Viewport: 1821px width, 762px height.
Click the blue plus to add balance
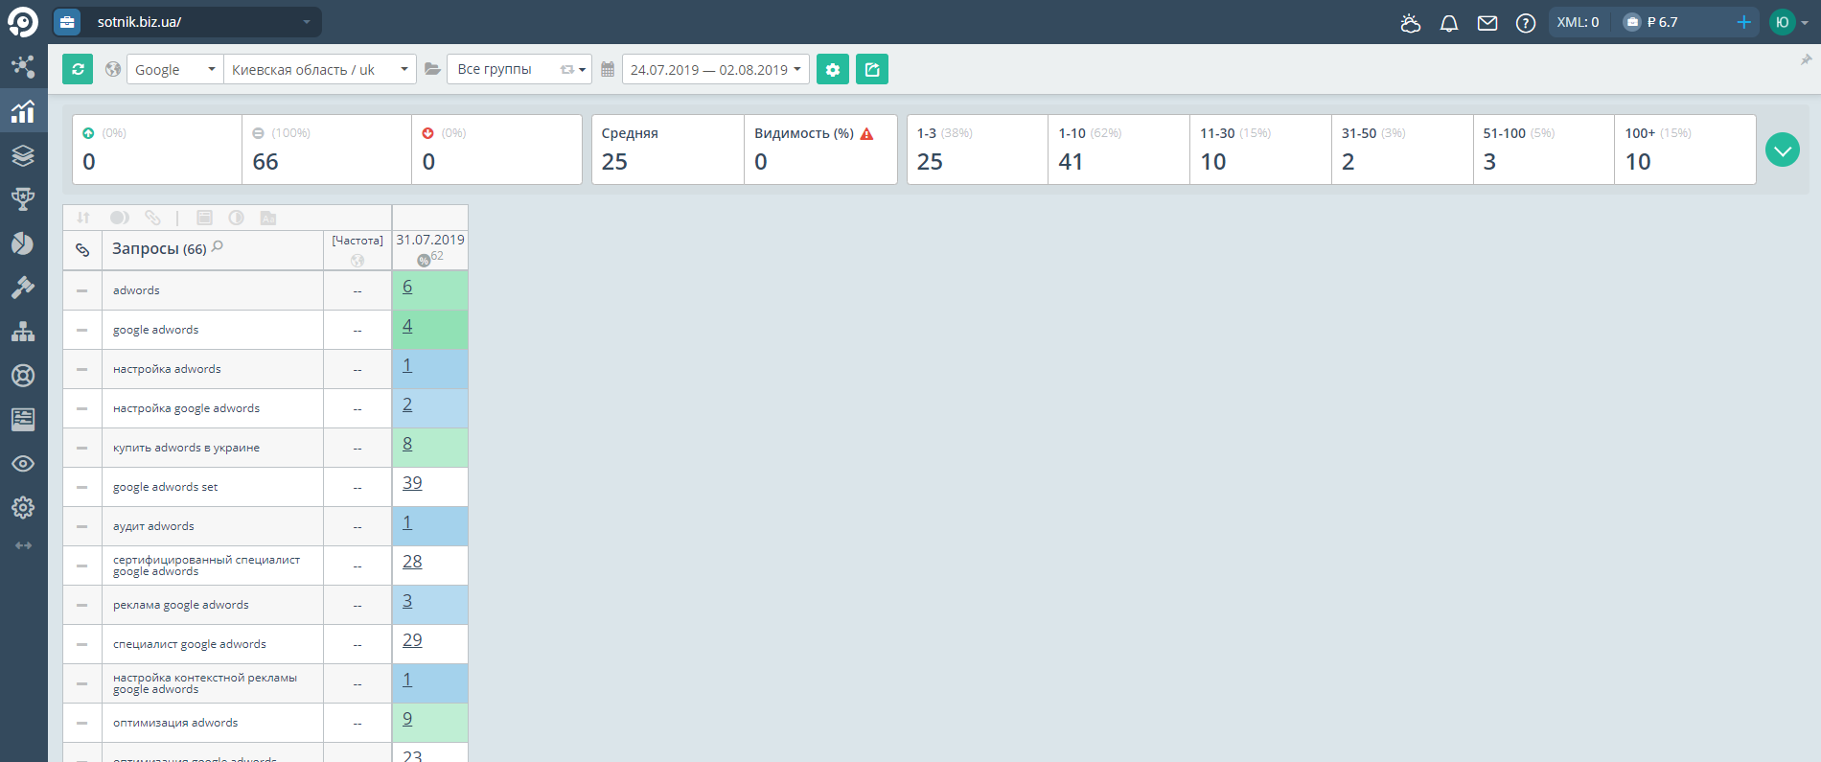click(1743, 22)
